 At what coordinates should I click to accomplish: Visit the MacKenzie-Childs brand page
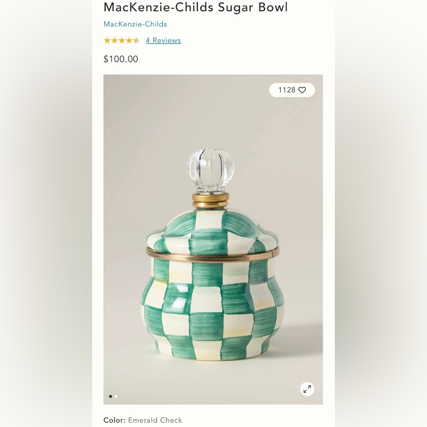[x=135, y=24]
